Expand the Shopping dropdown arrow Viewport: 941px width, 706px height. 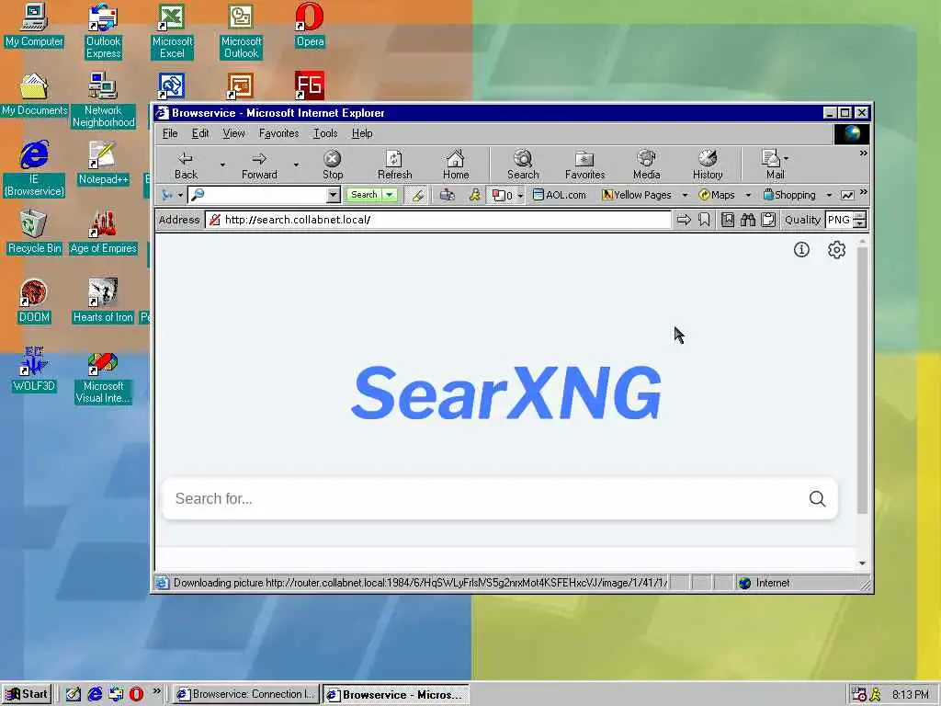[x=829, y=196]
